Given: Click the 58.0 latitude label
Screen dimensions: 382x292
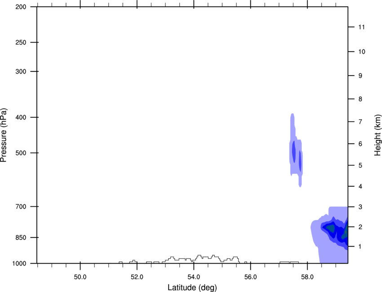Looking at the screenshot, I should pyautogui.click(x=307, y=277).
